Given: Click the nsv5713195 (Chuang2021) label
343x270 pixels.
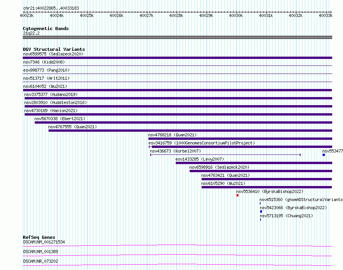Looking at the screenshot, I should point(286,216).
